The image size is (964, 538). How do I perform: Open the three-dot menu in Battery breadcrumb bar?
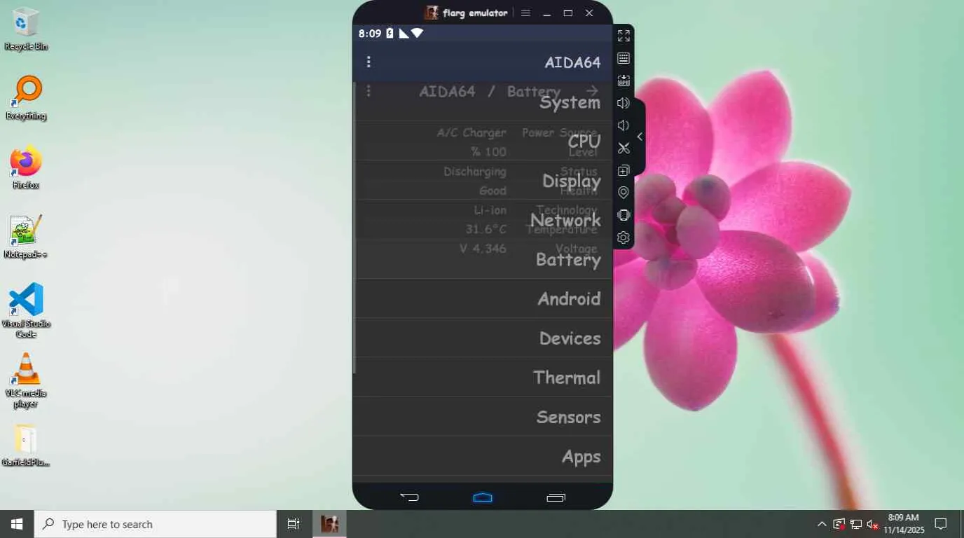[369, 91]
